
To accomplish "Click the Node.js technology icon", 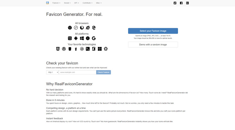I will (82, 49).
